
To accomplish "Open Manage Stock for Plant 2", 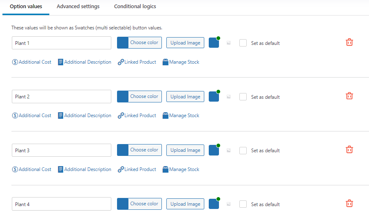I will (x=181, y=115).
